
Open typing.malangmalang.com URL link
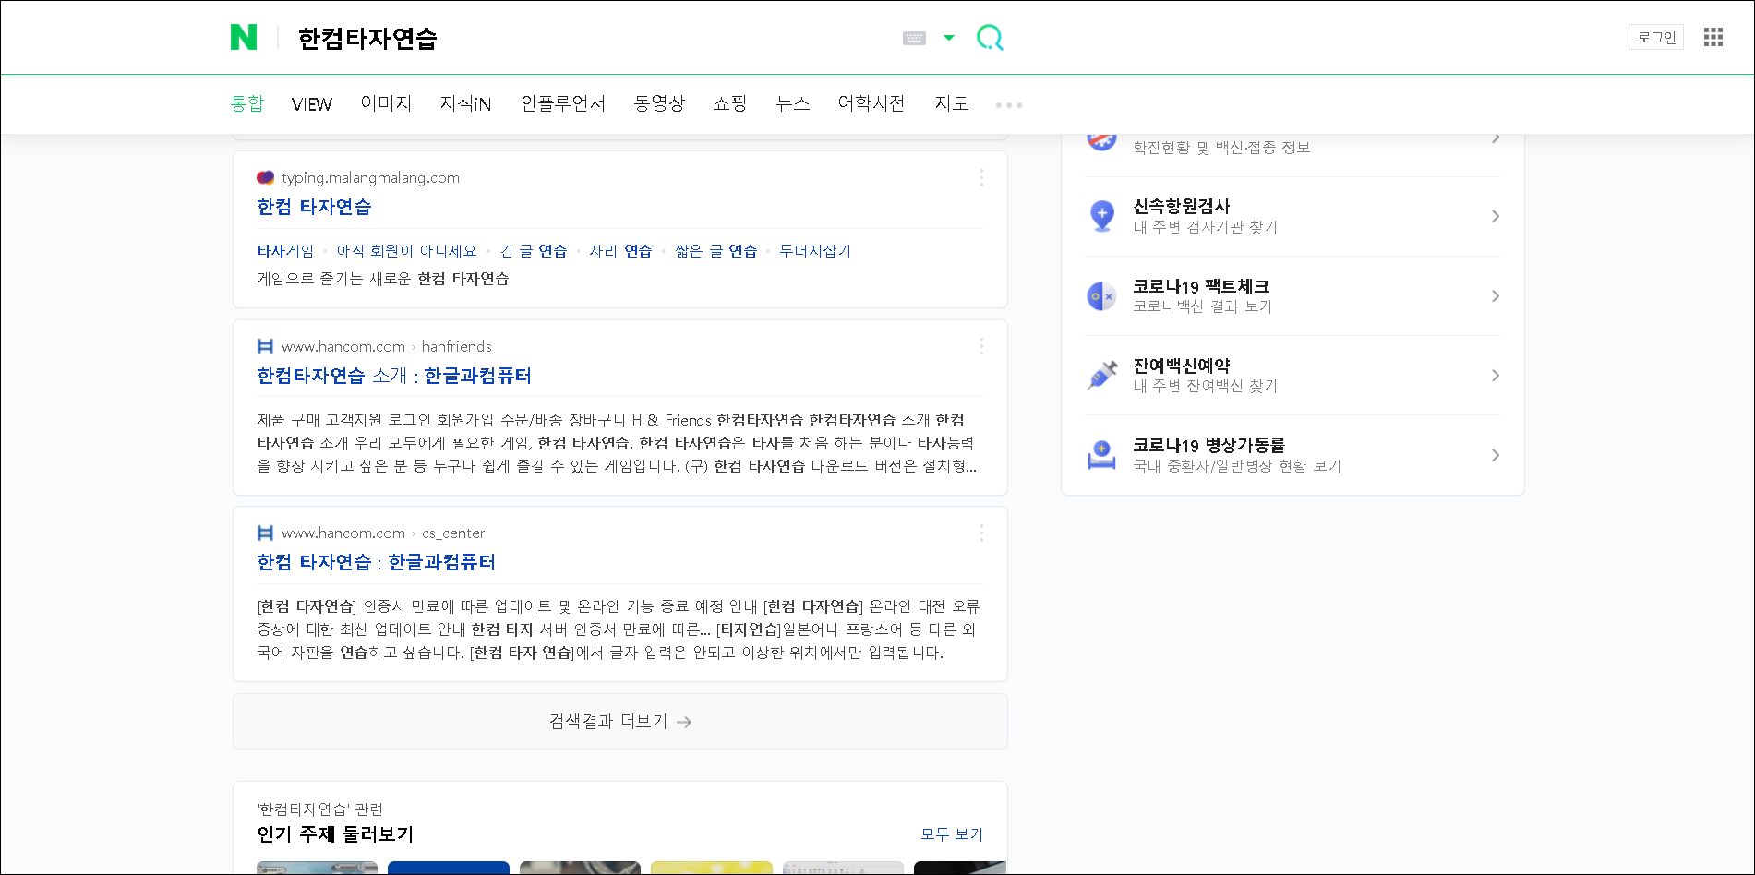point(370,177)
